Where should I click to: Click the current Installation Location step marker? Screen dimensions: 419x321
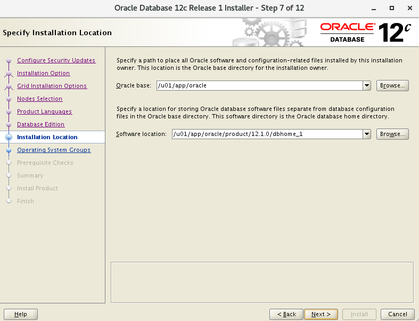(x=9, y=138)
